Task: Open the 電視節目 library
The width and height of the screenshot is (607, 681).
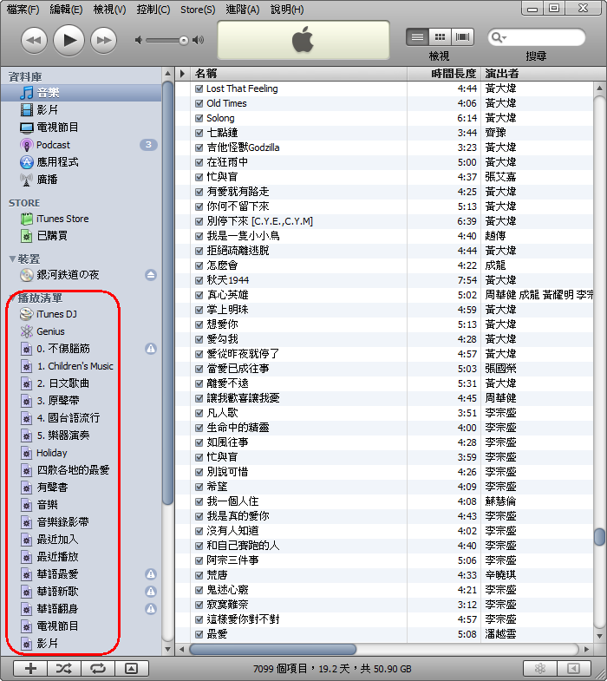Action: tap(81, 128)
